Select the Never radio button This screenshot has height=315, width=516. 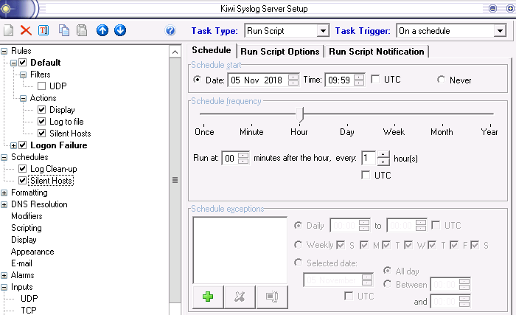(441, 80)
